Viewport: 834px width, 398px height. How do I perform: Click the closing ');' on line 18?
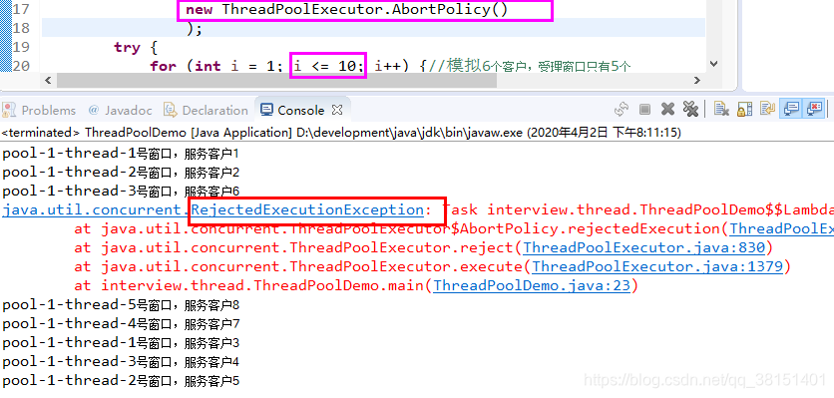click(195, 28)
